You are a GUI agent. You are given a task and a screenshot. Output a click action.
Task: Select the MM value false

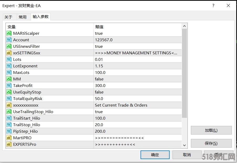pos(138,79)
